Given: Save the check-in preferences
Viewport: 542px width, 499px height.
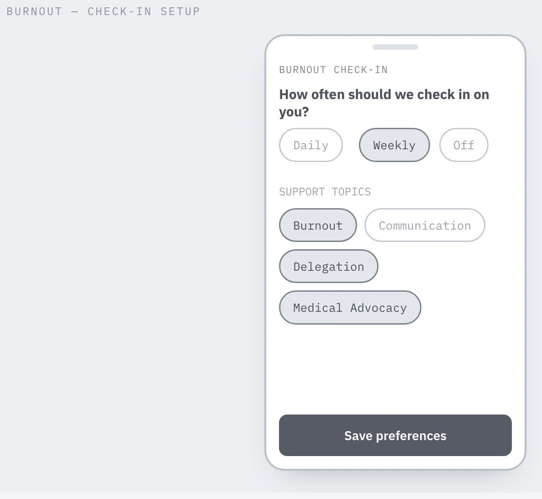Looking at the screenshot, I should pos(395,436).
